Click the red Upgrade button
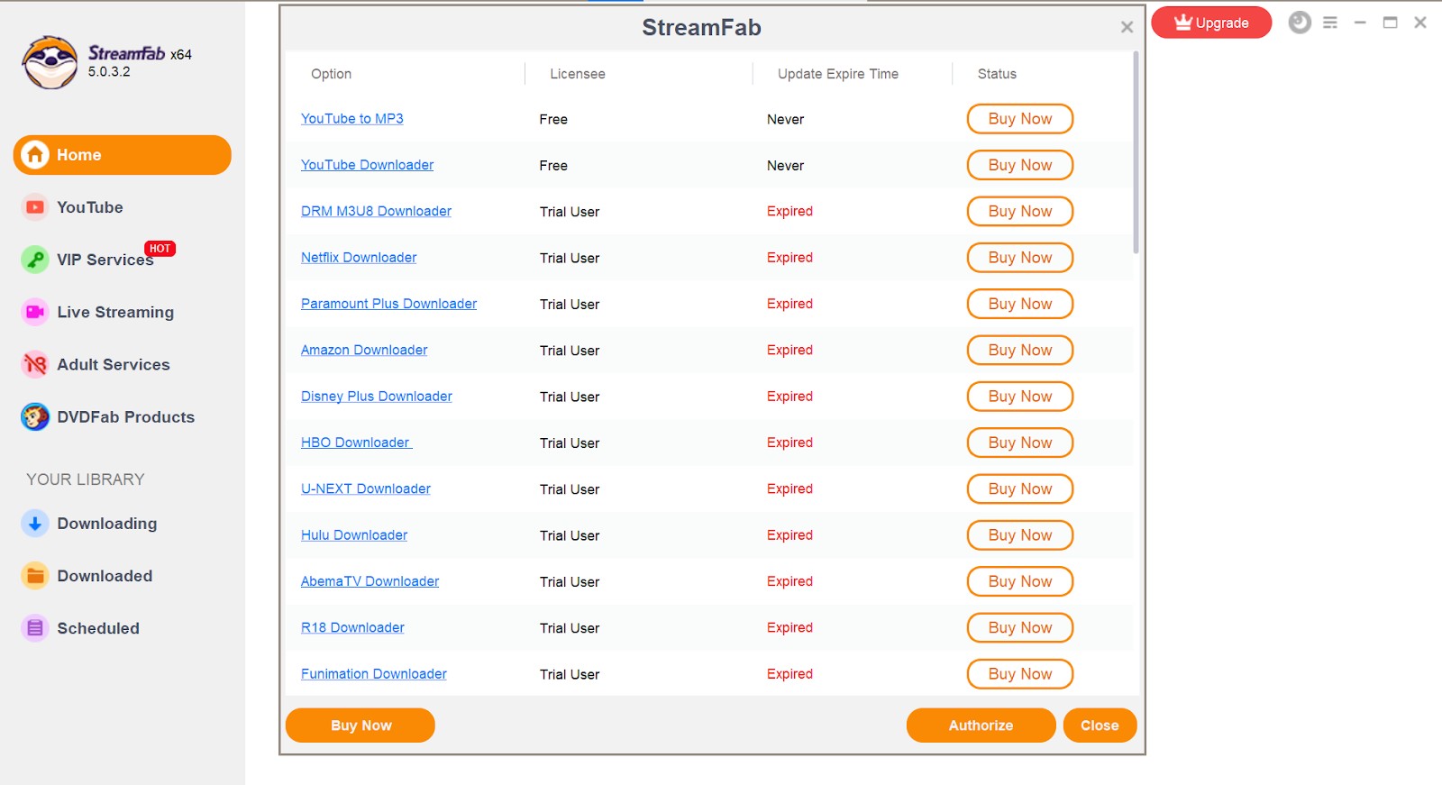The width and height of the screenshot is (1442, 785). pos(1211,23)
